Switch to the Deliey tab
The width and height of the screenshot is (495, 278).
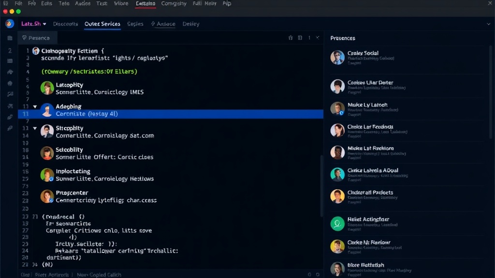pos(190,24)
